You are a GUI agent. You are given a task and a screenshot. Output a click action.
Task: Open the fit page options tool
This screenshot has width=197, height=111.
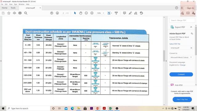(109, 13)
